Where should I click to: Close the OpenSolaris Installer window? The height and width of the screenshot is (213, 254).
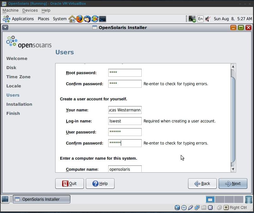248,28
